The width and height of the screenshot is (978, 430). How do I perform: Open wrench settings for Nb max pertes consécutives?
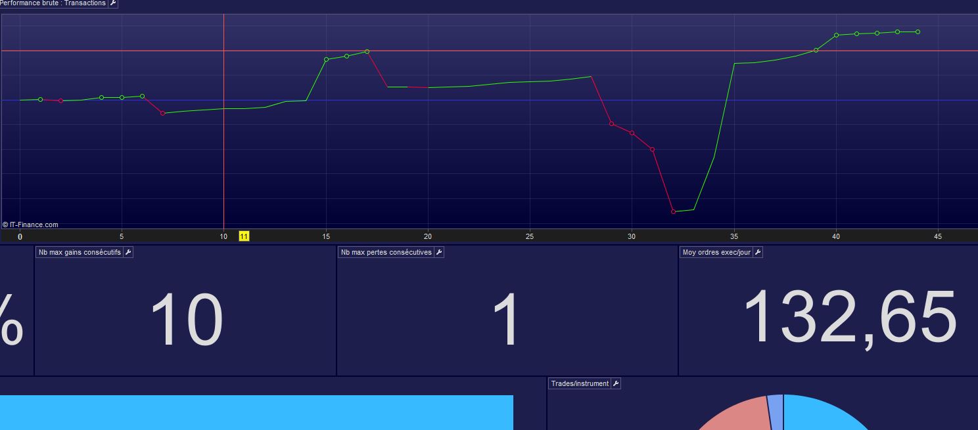pos(439,252)
